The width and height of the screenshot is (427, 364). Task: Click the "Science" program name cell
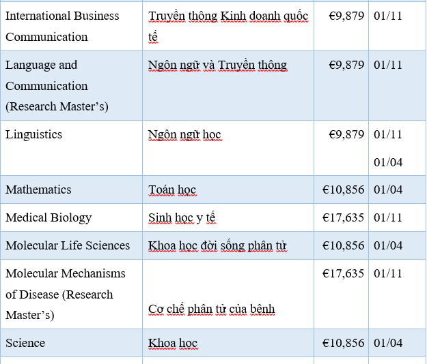27,343
